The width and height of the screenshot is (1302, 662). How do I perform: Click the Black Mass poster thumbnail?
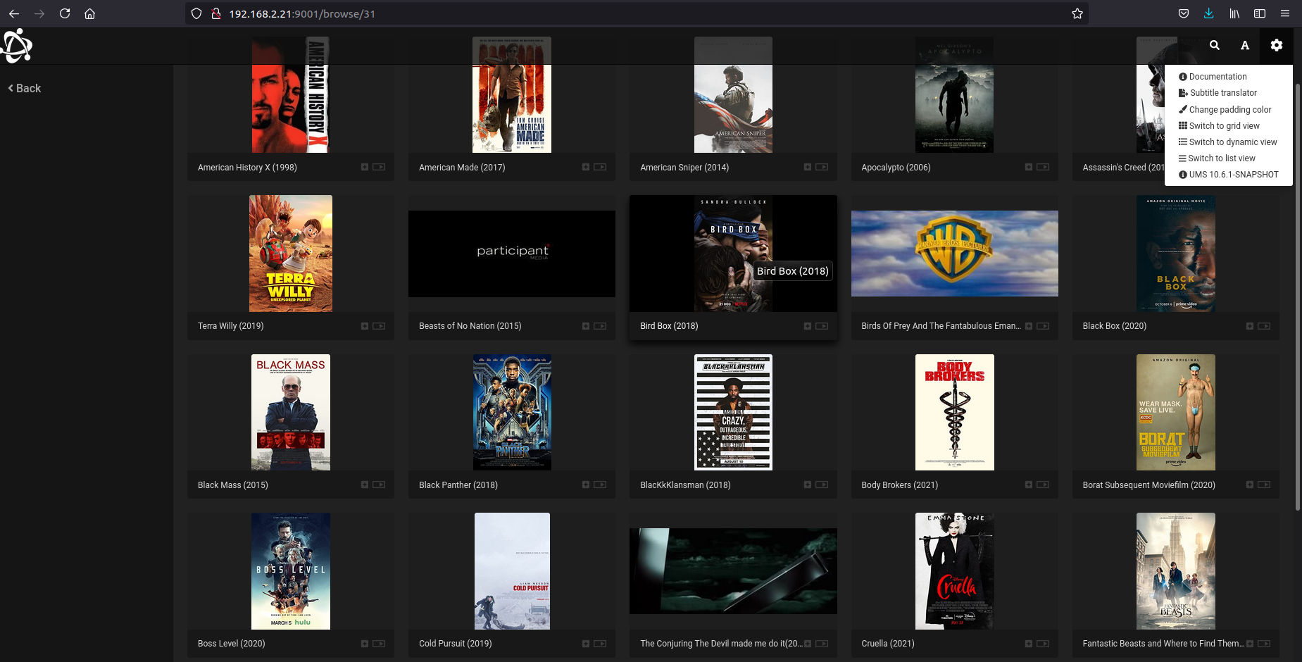(x=291, y=412)
